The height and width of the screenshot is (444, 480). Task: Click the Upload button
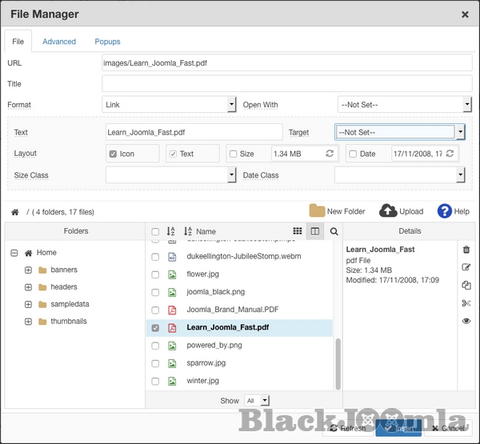(401, 211)
